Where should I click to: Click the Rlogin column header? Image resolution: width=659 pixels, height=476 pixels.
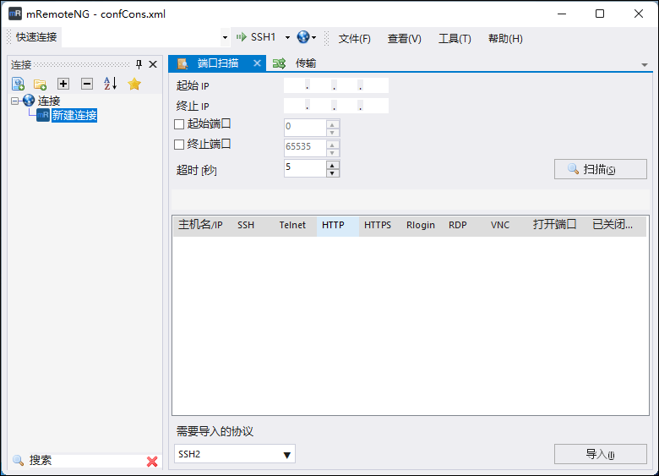tap(421, 225)
